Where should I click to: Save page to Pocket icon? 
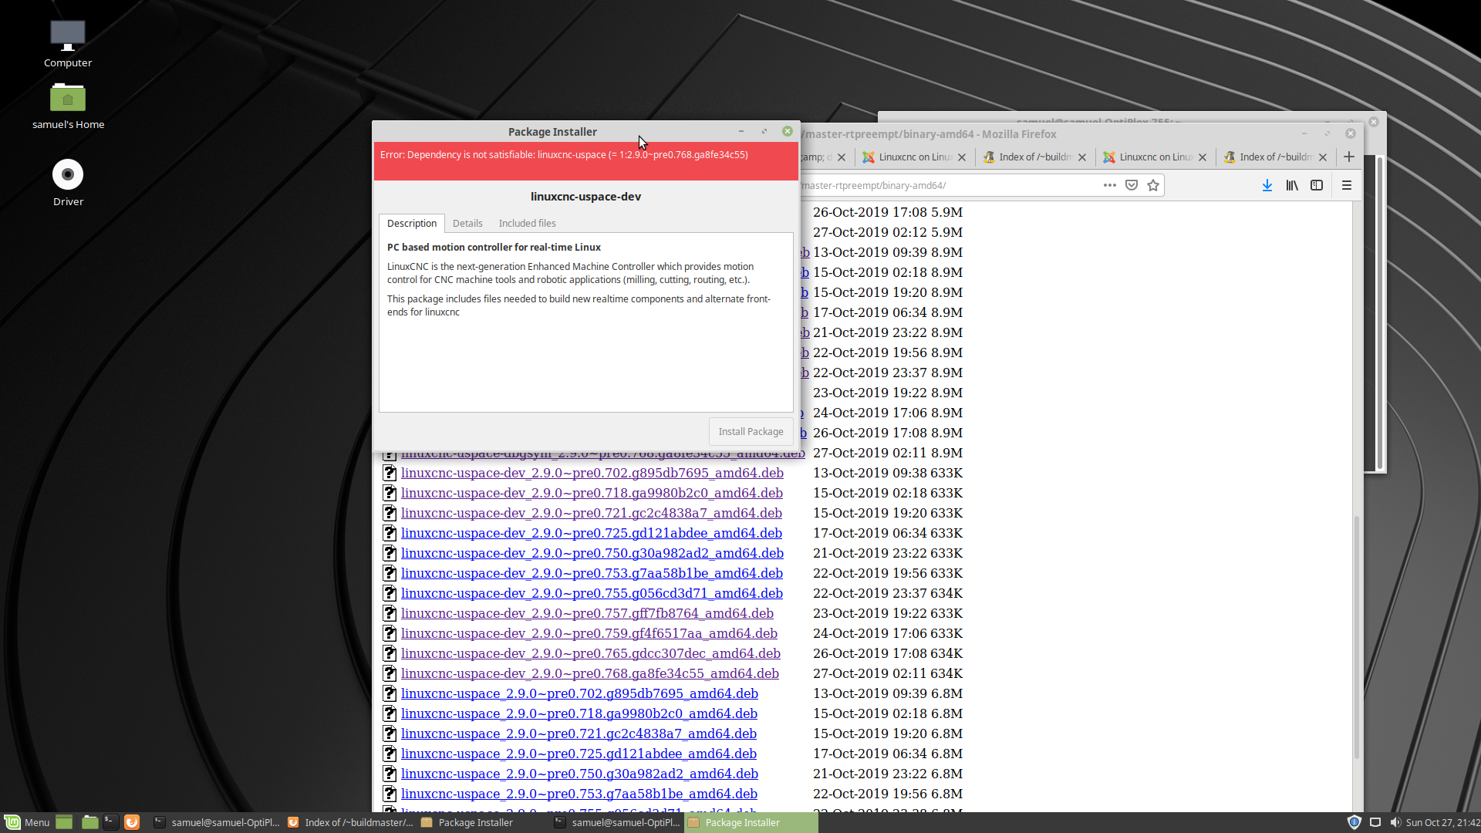pyautogui.click(x=1132, y=185)
